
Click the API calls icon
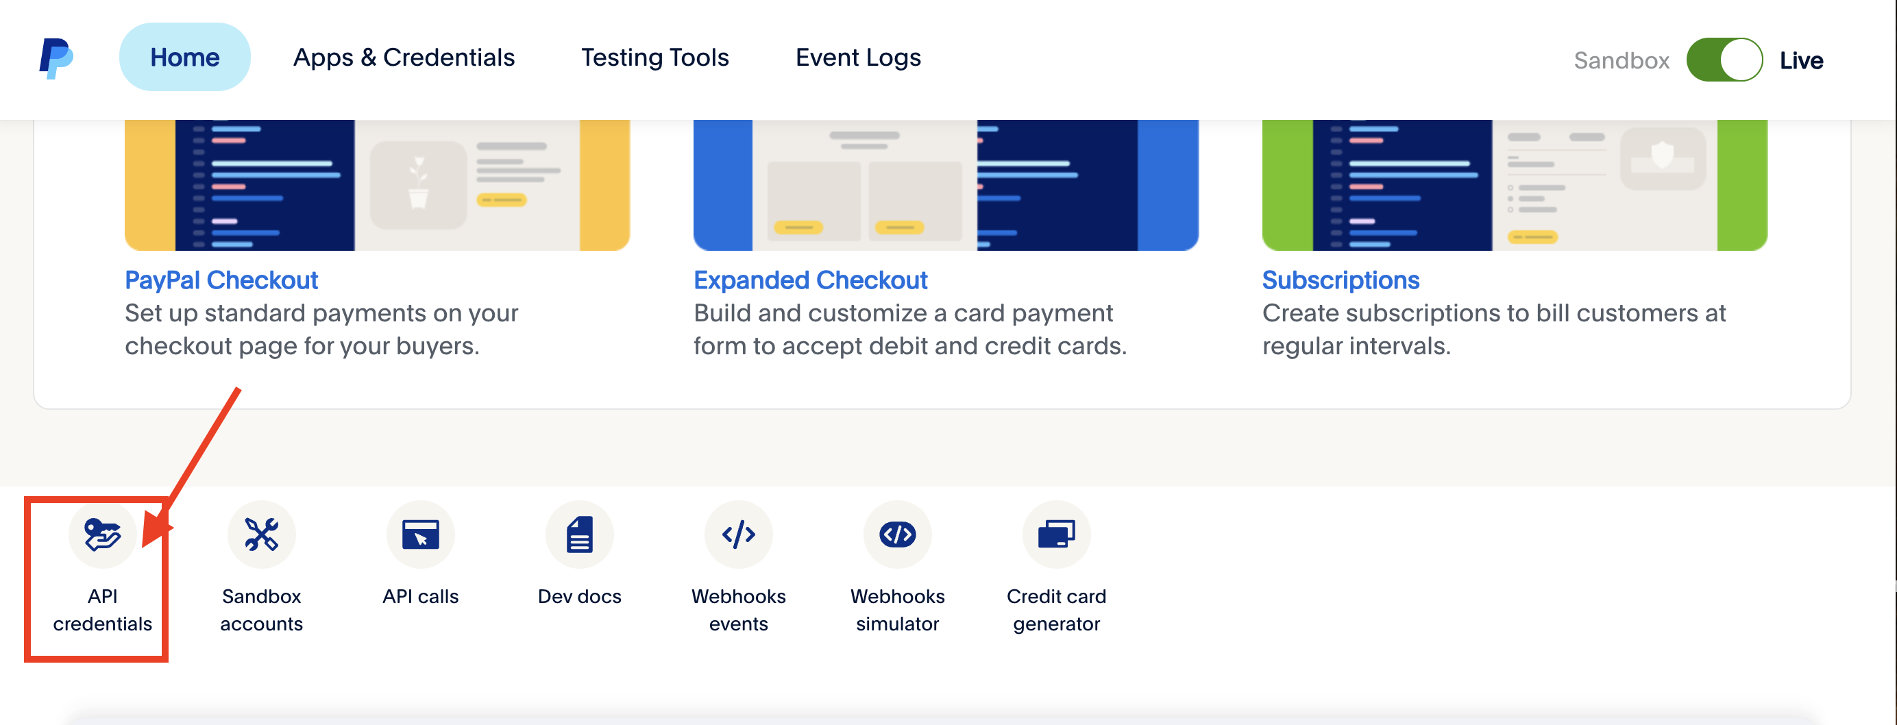[421, 535]
